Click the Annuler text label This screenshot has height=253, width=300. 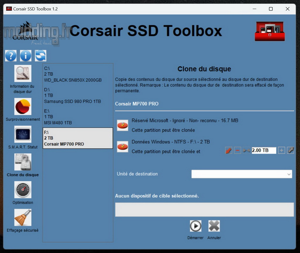(x=214, y=238)
